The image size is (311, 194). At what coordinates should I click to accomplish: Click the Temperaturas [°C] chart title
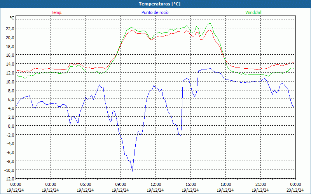point(159,4)
